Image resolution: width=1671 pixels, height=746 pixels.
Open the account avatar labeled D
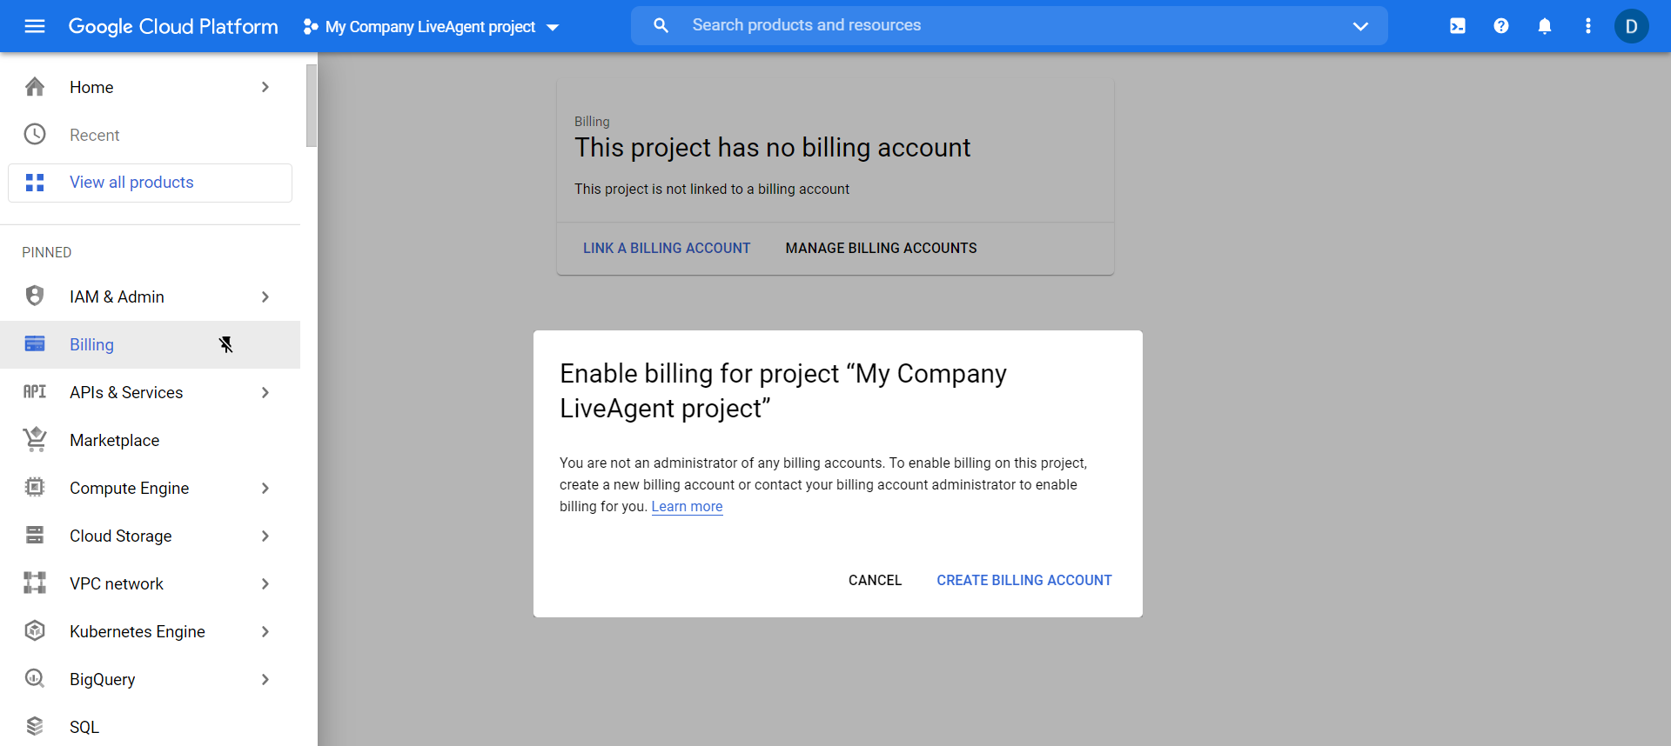(1632, 26)
